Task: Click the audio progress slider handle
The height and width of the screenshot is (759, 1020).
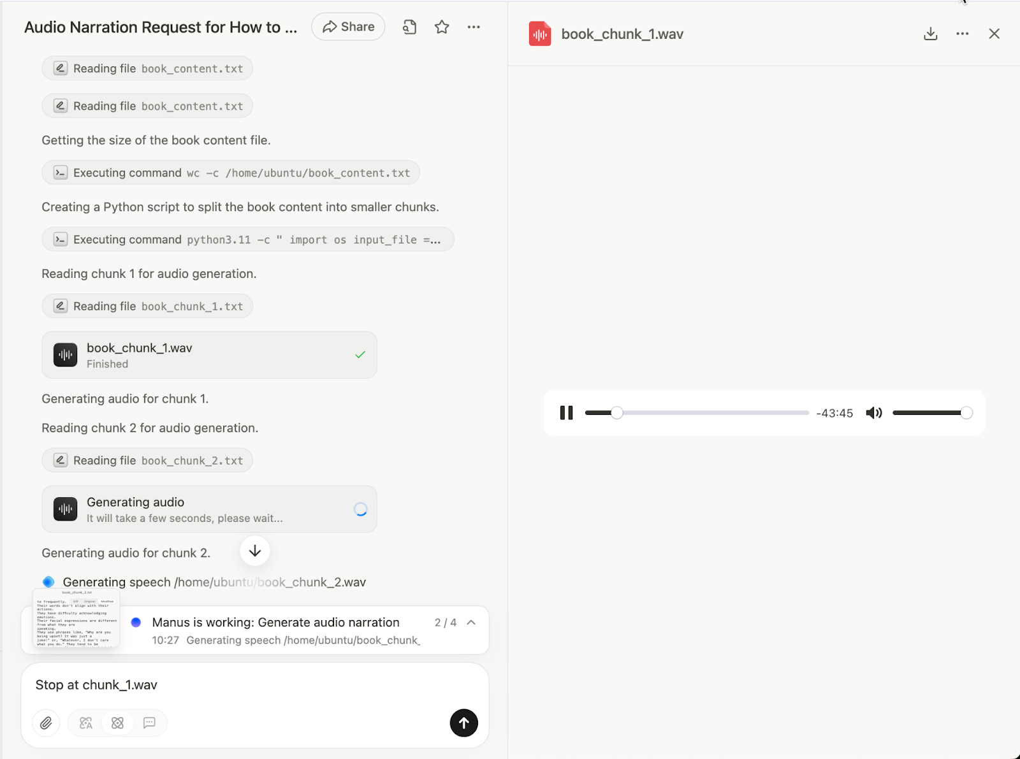Action: click(x=616, y=413)
